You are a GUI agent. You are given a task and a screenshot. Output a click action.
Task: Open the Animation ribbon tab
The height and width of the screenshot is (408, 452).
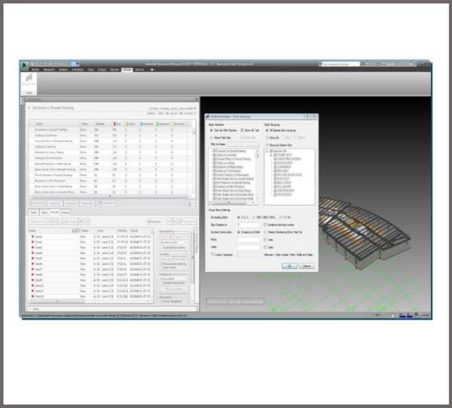click(78, 70)
